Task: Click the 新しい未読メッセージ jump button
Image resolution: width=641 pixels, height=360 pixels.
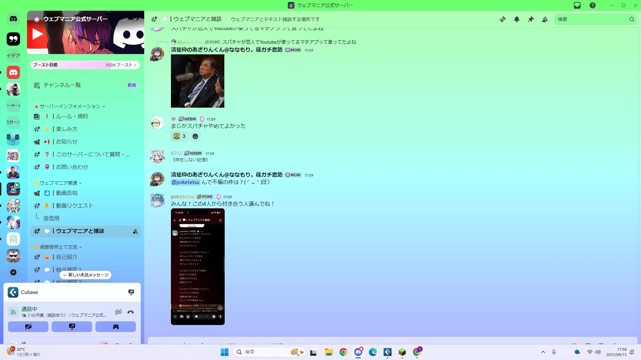Action: 86,275
